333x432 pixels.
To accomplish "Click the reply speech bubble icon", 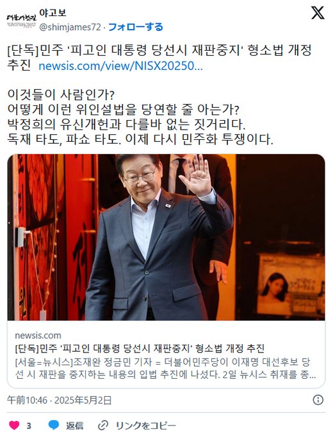I will pyautogui.click(x=53, y=425).
